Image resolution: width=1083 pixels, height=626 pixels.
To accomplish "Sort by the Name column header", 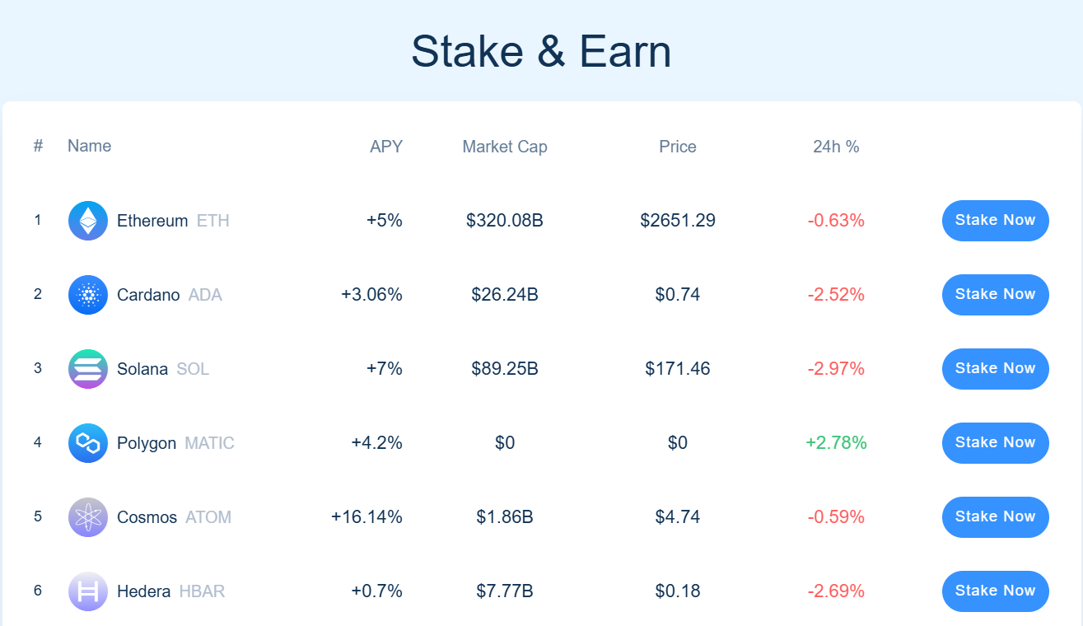I will point(89,146).
